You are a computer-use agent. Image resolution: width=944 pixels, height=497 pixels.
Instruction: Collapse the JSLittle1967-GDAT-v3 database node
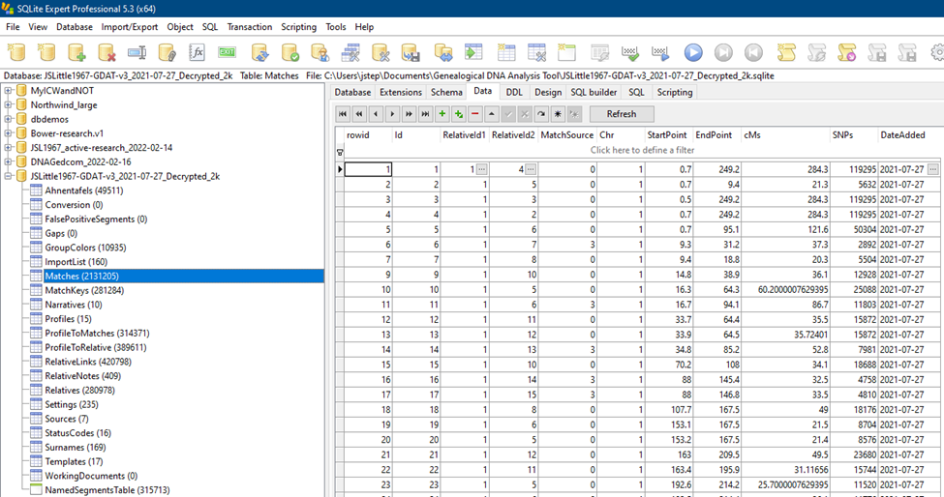(x=10, y=176)
